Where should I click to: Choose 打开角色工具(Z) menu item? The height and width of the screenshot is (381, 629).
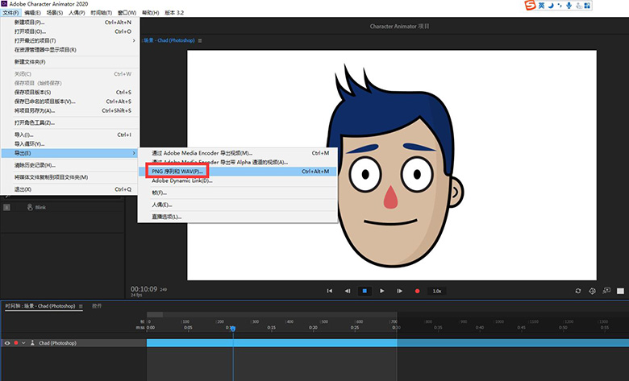[70, 122]
